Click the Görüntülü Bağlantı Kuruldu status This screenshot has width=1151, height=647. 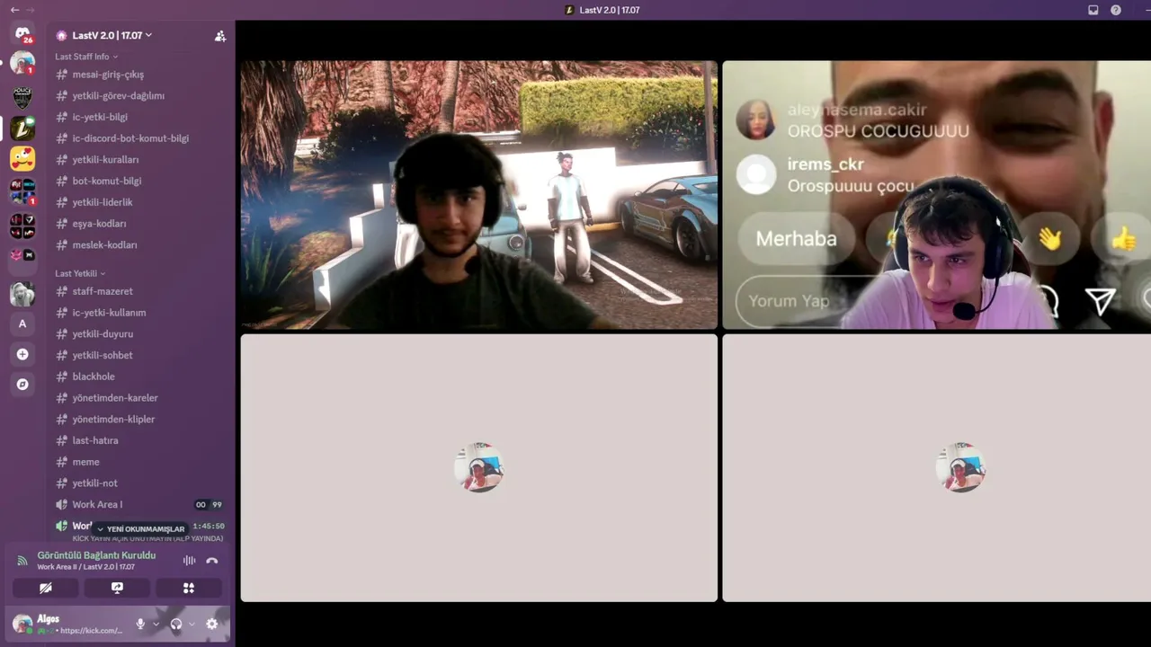(96, 555)
